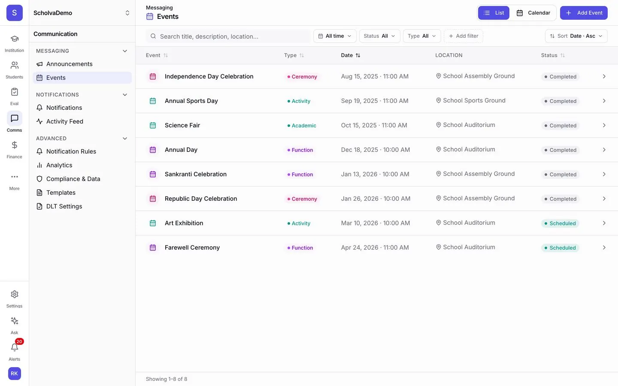Open the Ask sparkle assistant icon
Image resolution: width=618 pixels, height=386 pixels.
coord(14,321)
